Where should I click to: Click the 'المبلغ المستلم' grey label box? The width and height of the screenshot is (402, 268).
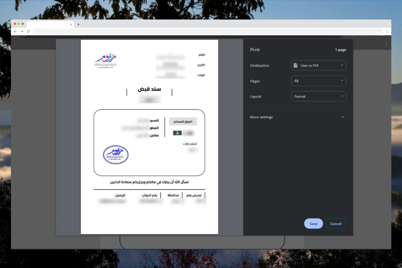(x=183, y=121)
